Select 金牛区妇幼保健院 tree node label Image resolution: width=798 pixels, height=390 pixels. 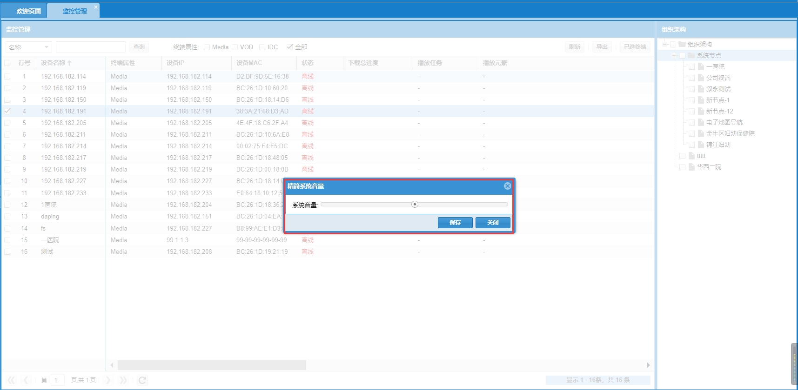(x=730, y=133)
